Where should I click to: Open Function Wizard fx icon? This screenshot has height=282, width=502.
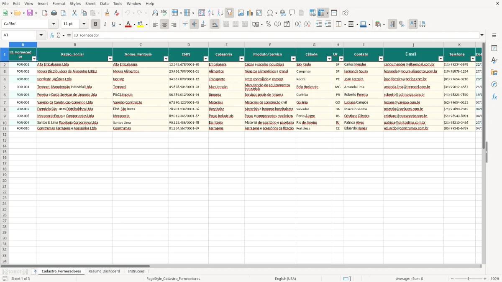pyautogui.click(x=52, y=35)
